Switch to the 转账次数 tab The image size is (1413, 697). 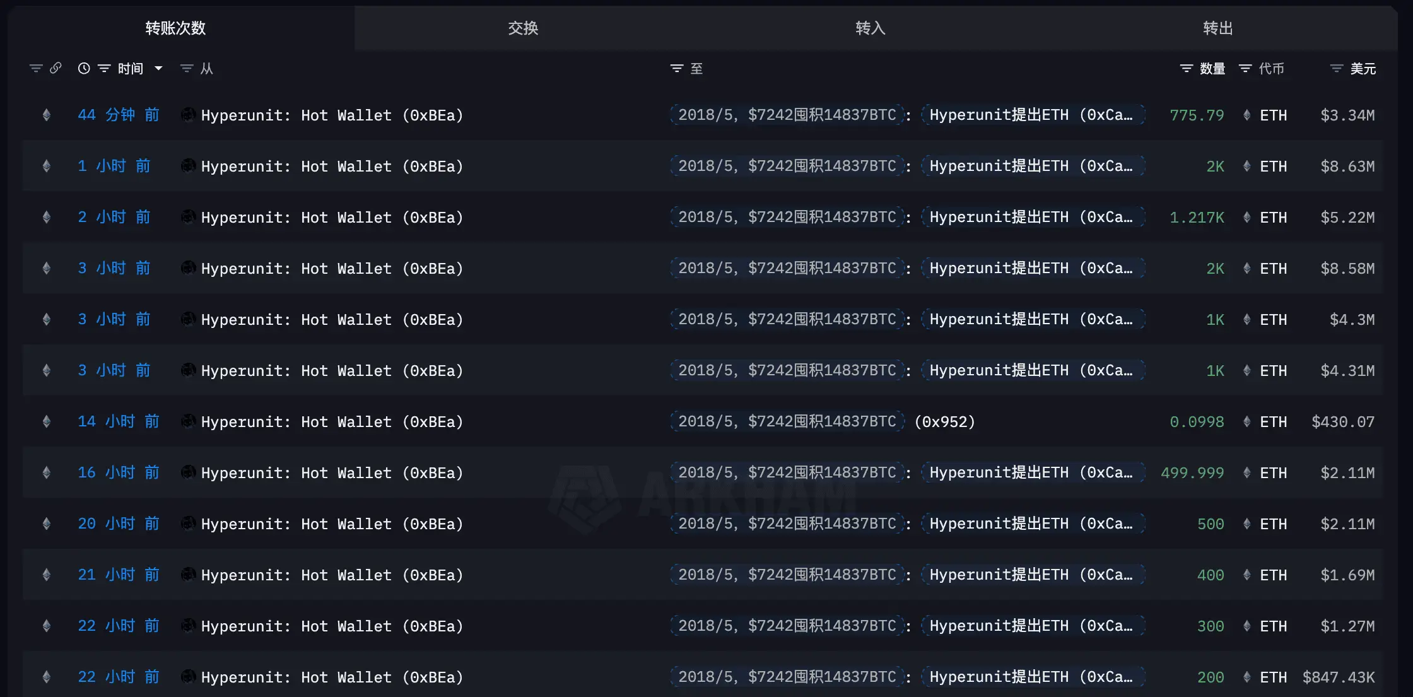175,28
